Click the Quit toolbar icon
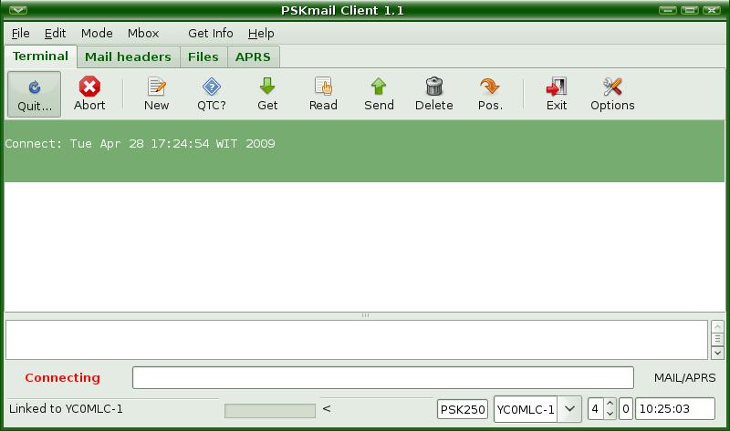This screenshot has height=431, width=730. (34, 87)
